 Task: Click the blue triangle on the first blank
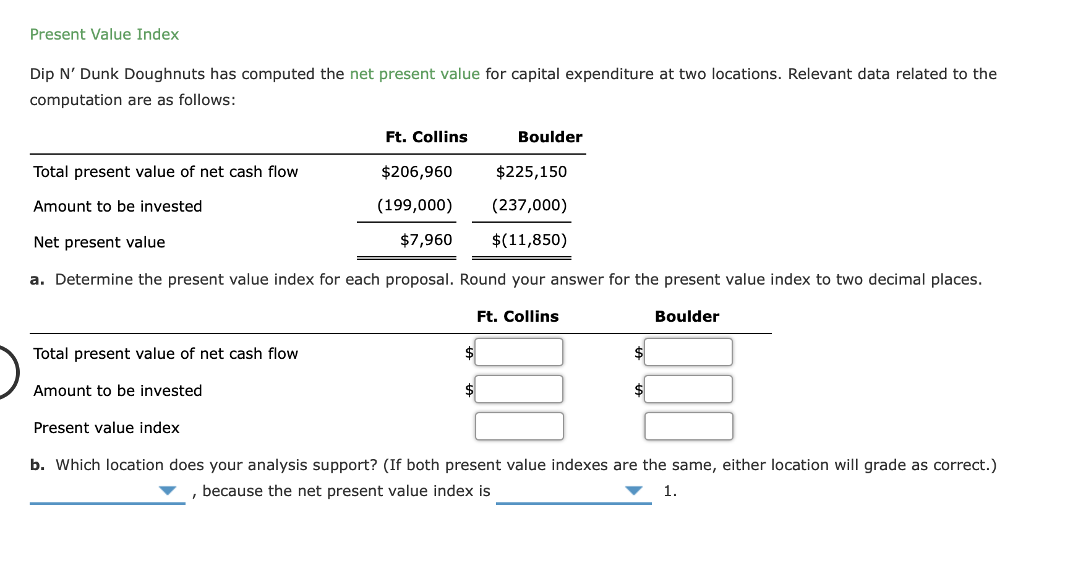[x=167, y=491]
